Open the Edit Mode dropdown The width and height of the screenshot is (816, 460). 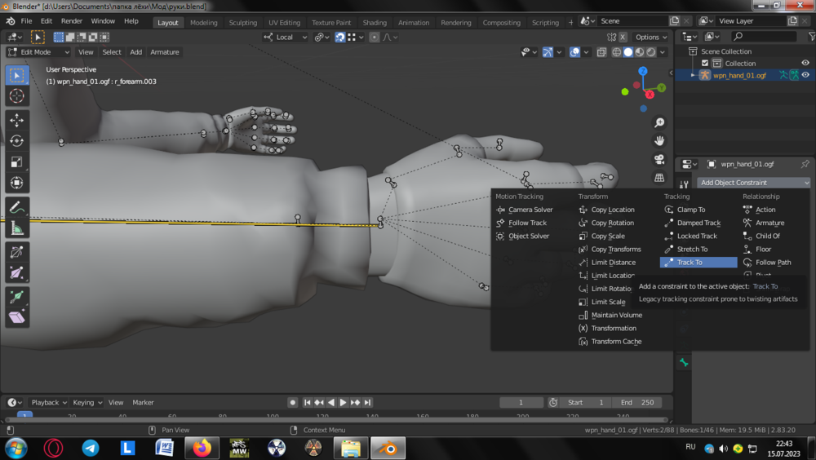click(39, 52)
